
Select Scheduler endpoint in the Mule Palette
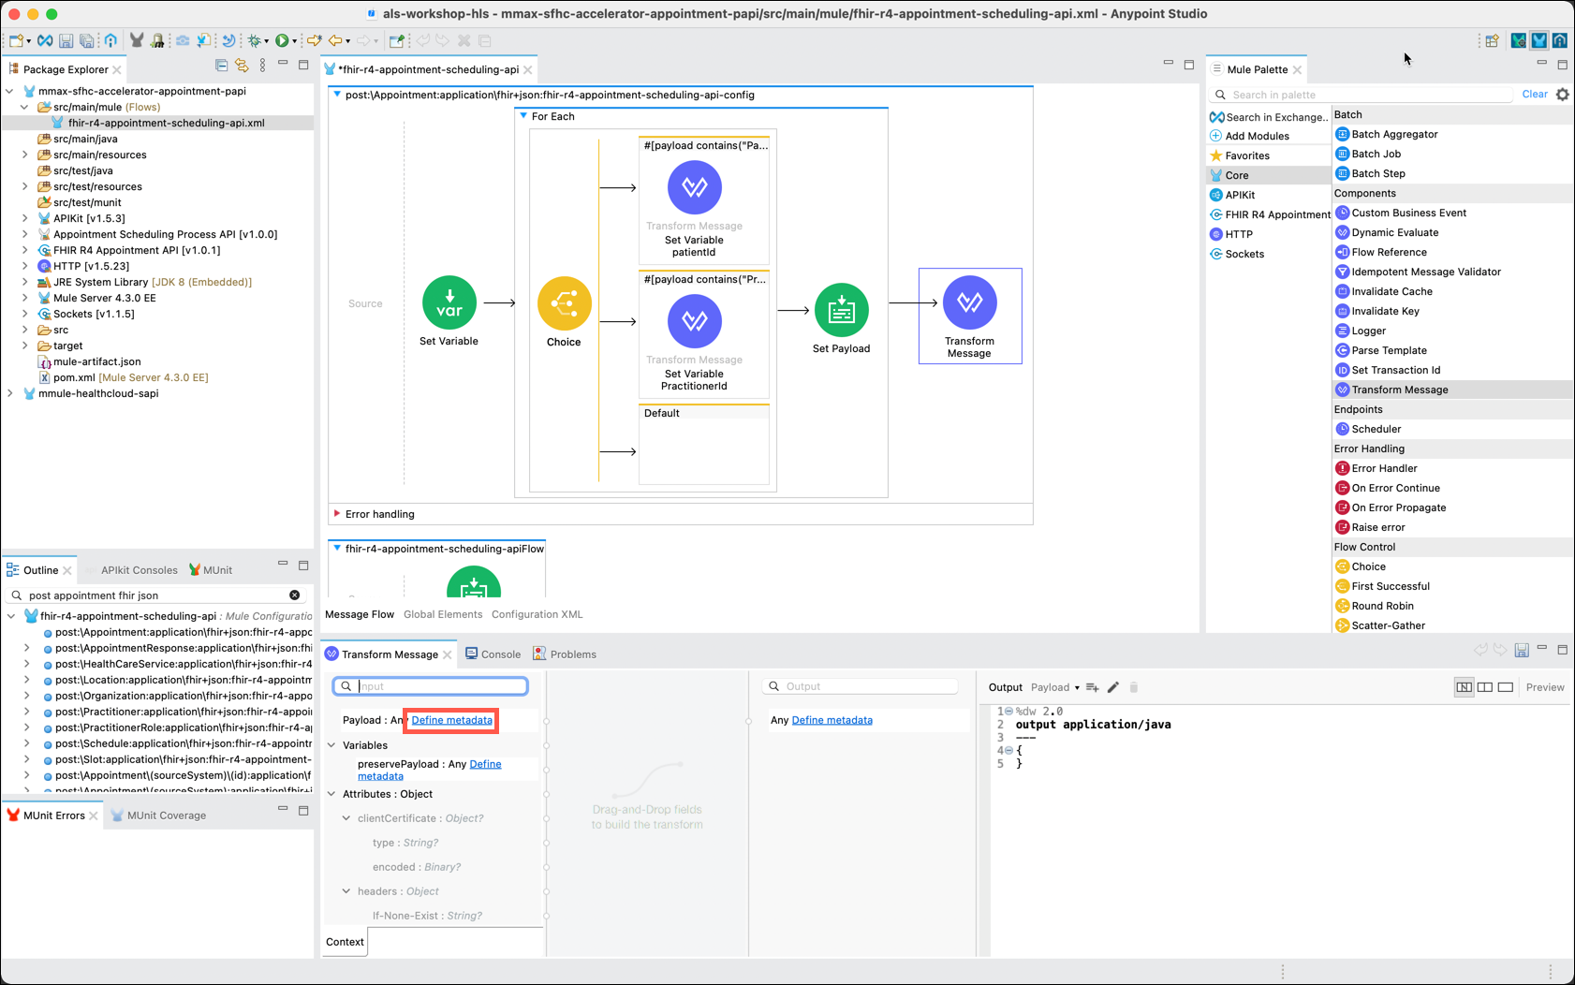(x=1376, y=429)
